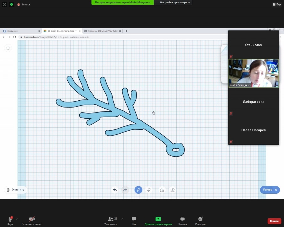Toggle microphone with the Звук button
284x227 pixels.
point(10,221)
